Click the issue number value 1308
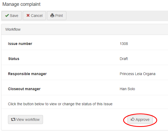The image size is (168, 133). point(124,44)
